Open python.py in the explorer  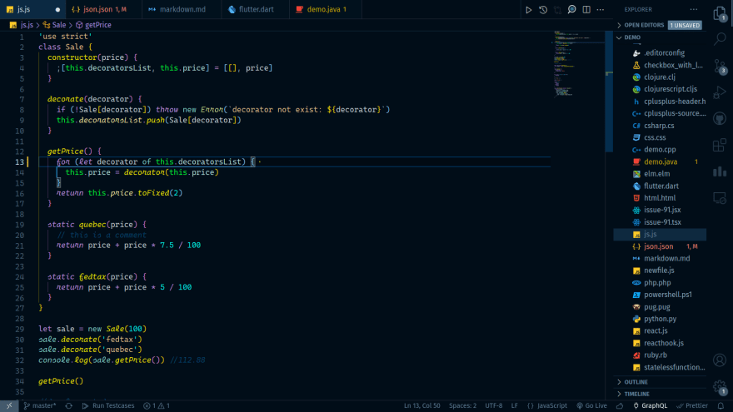pyautogui.click(x=660, y=319)
